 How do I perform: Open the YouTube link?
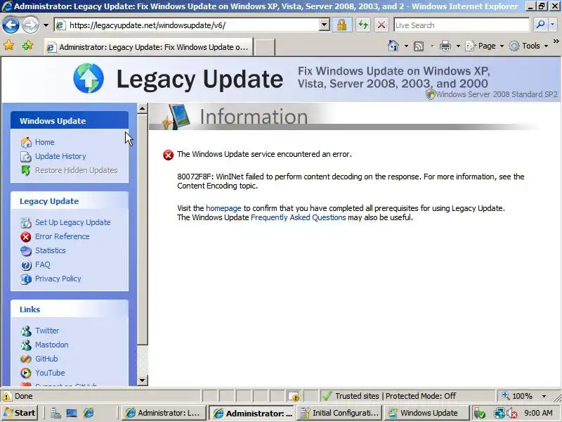[x=50, y=373]
